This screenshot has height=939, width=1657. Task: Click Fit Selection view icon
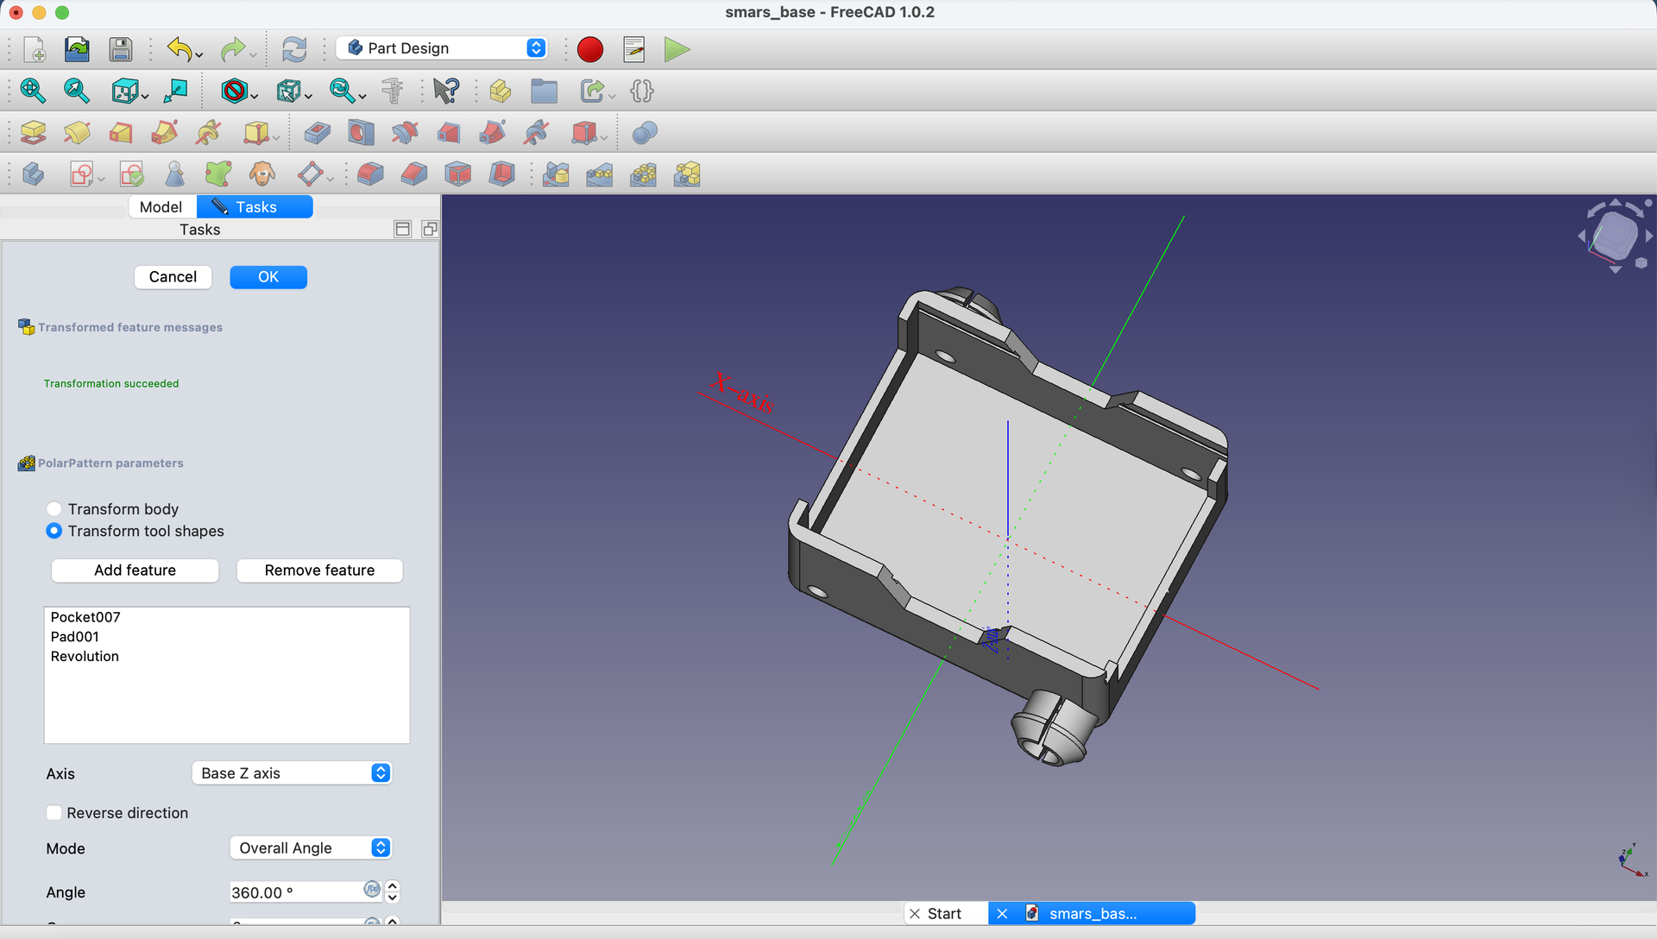pos(77,91)
